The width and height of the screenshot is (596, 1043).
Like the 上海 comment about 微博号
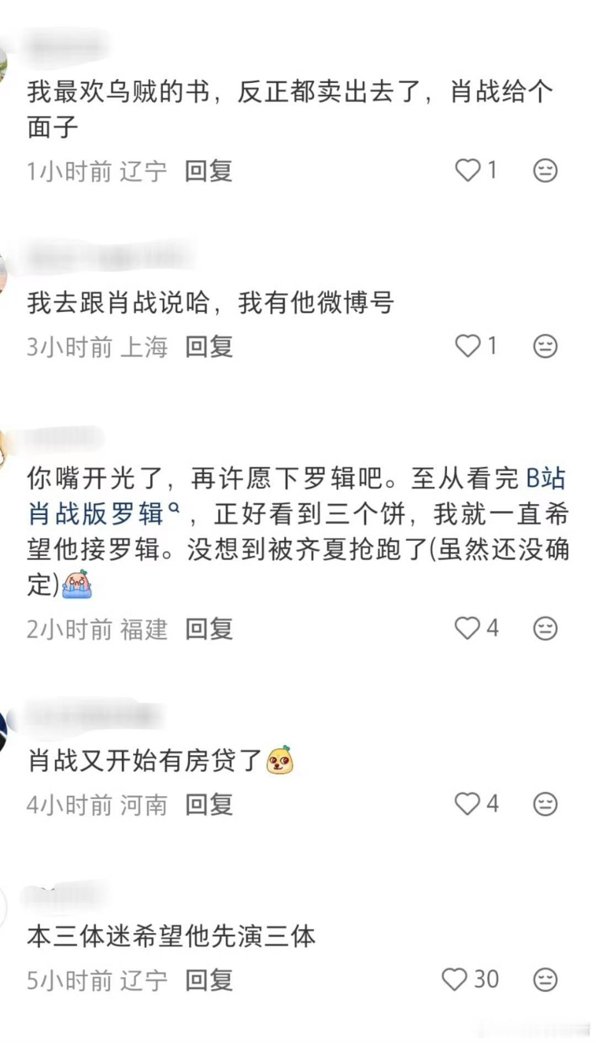click(467, 346)
